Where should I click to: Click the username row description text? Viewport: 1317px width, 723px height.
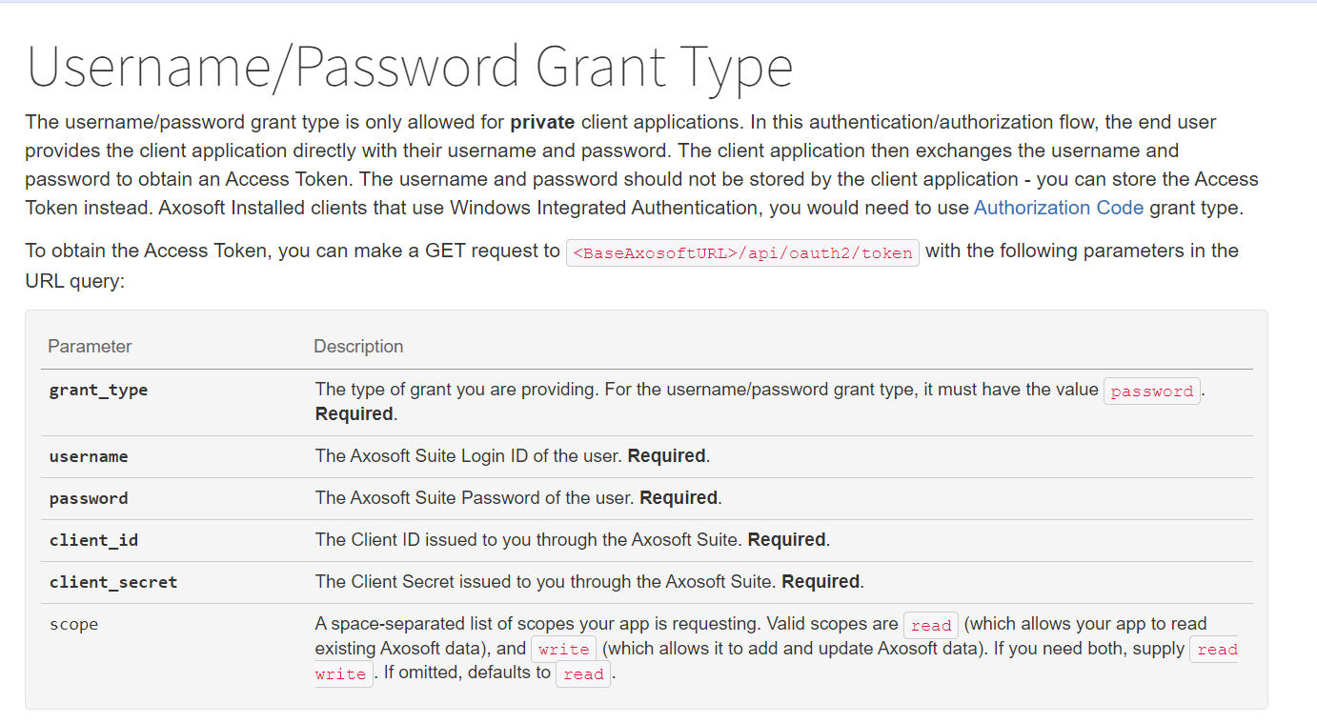click(513, 455)
